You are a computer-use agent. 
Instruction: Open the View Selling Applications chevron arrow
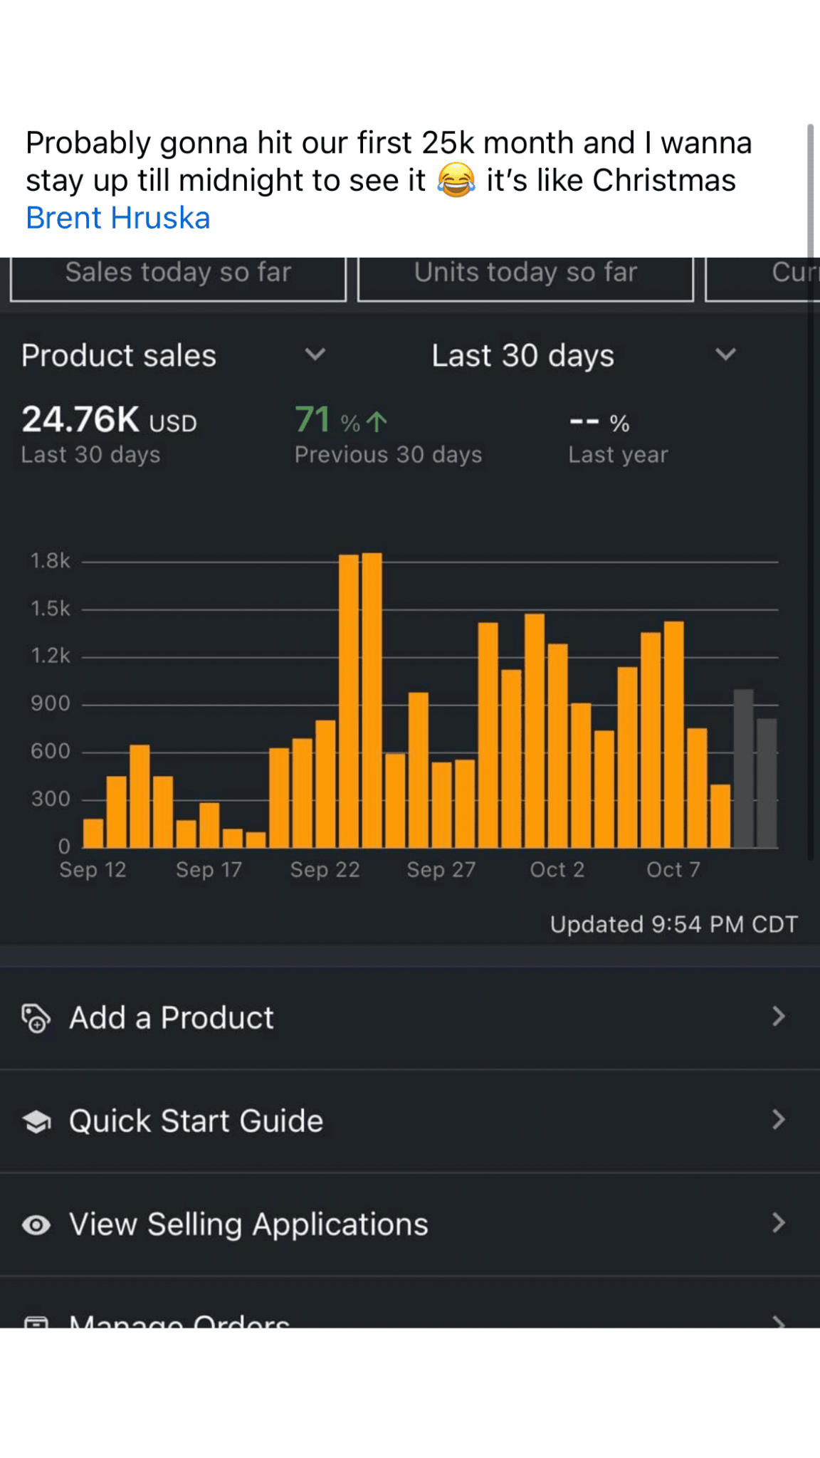(x=779, y=1223)
